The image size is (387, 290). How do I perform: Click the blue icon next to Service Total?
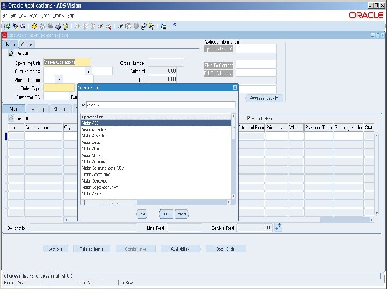click(278, 227)
